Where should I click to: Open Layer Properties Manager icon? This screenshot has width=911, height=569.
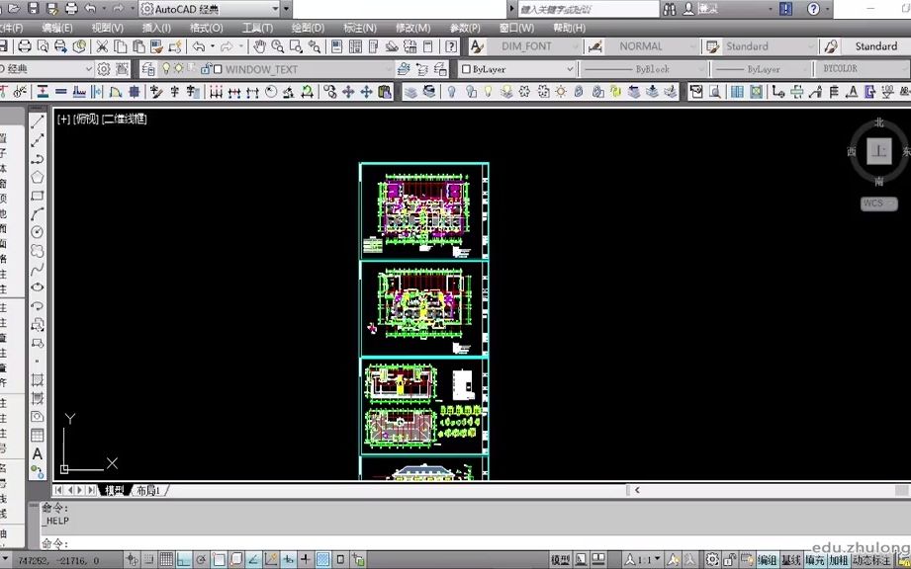(148, 69)
